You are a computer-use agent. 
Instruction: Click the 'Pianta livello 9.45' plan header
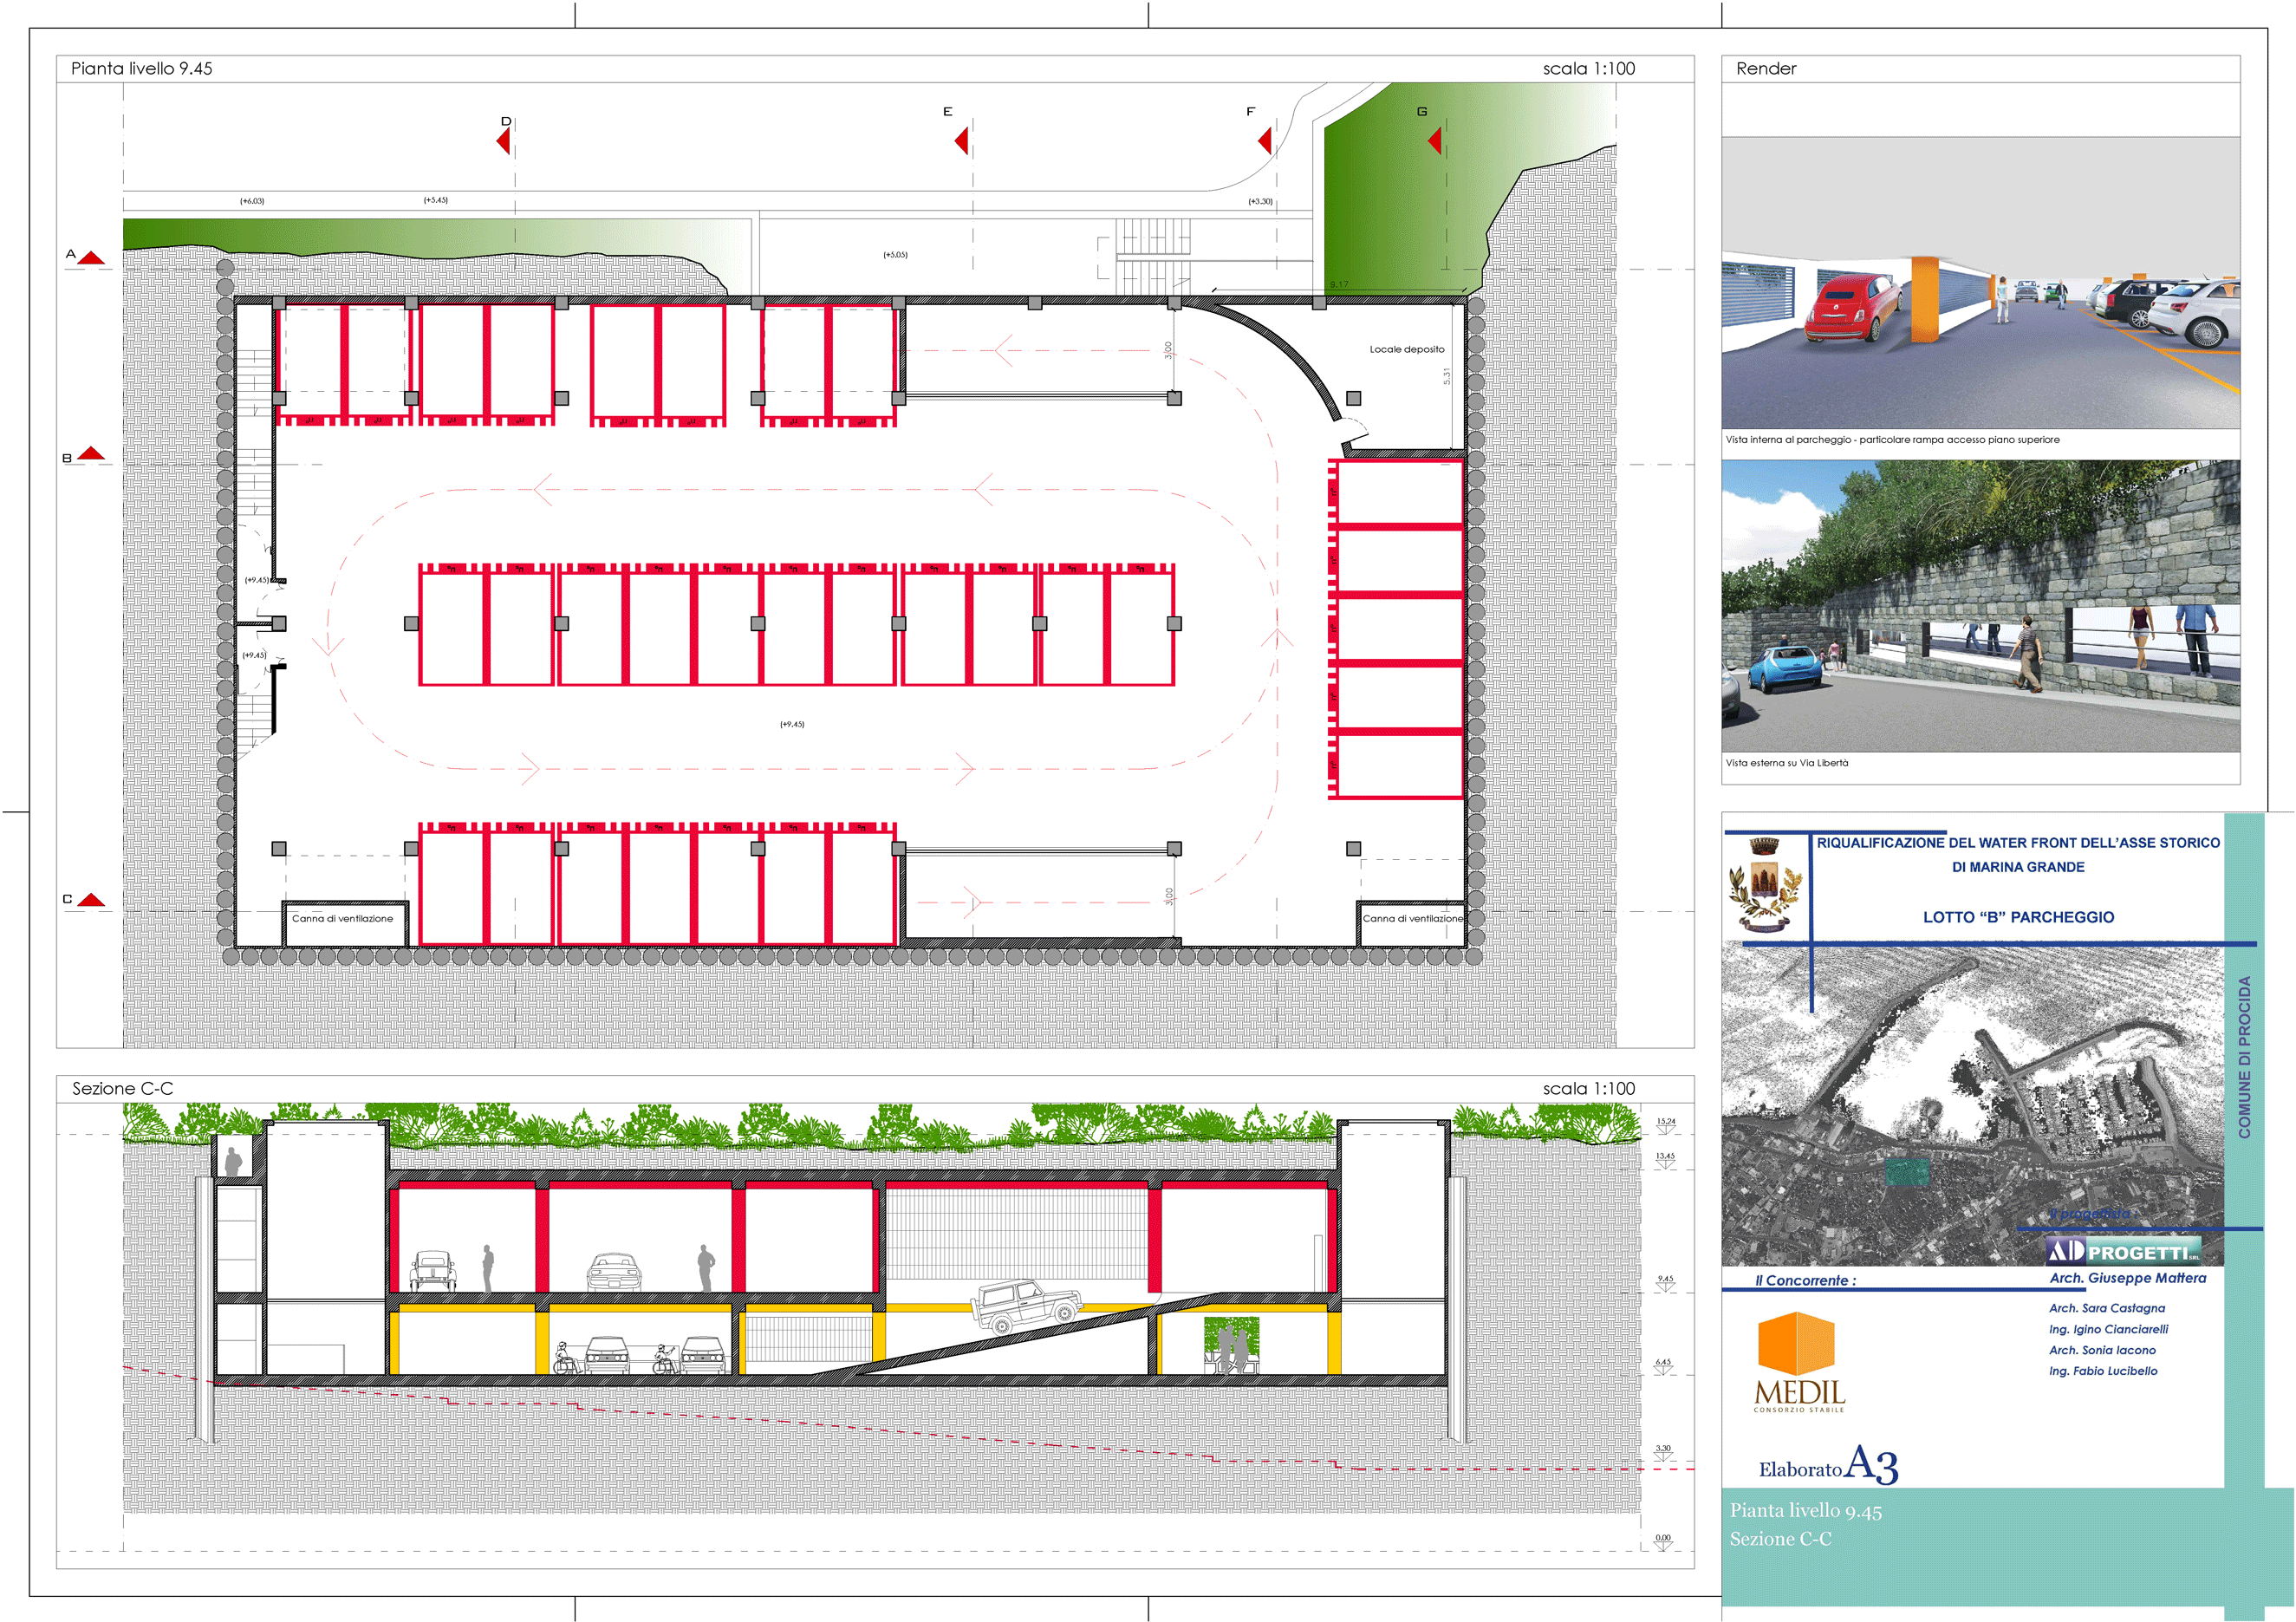tap(142, 69)
